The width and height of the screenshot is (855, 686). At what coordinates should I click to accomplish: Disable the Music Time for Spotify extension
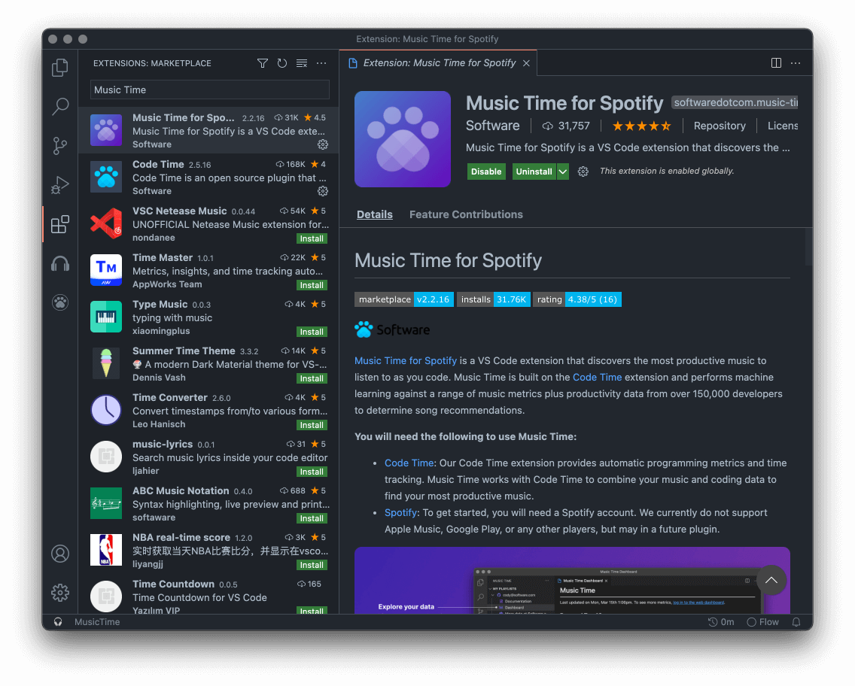pyautogui.click(x=486, y=171)
